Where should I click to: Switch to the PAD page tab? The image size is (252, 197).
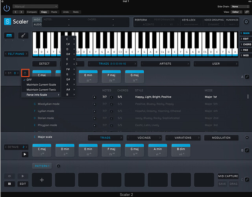(x=245, y=50)
